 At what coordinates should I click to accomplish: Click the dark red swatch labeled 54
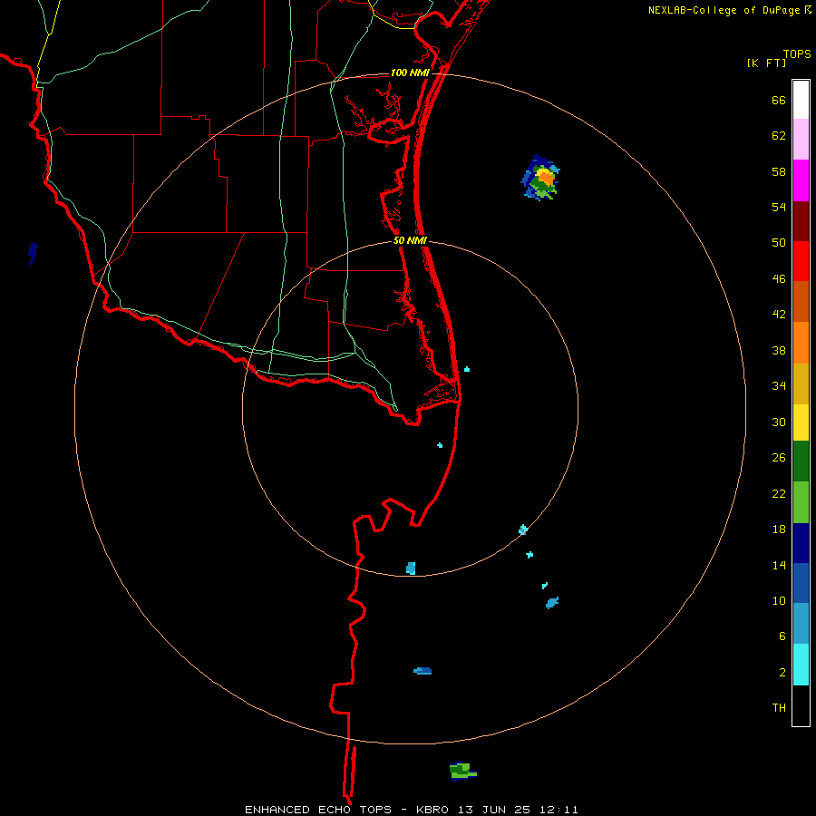click(801, 220)
